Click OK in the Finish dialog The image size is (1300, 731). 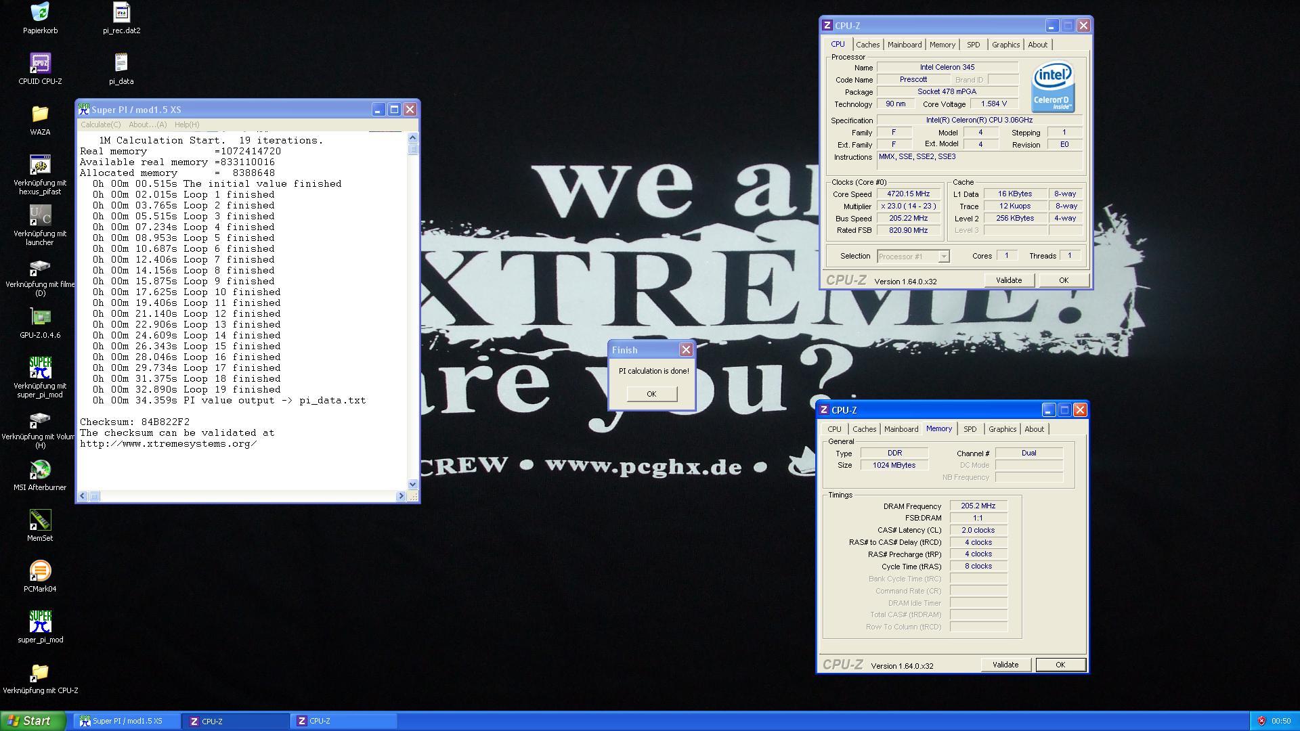pyautogui.click(x=651, y=394)
